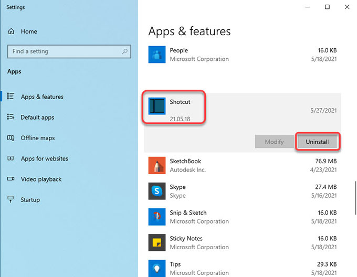Click the Startup icon
This screenshot has height=277, width=357.
pos(10,199)
